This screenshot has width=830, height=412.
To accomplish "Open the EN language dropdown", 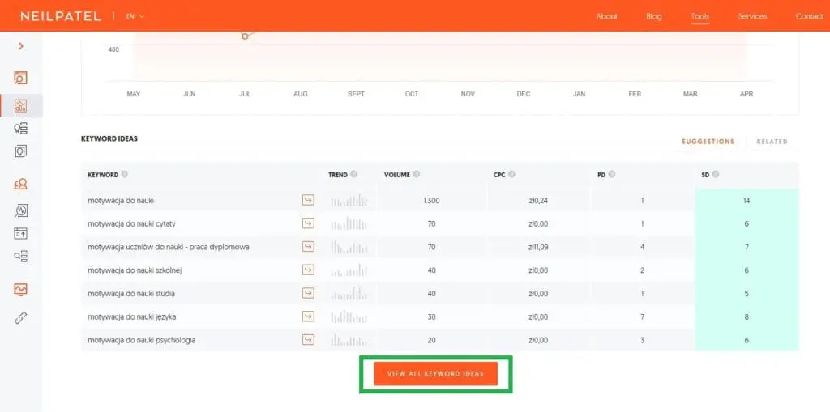I will tap(135, 16).
